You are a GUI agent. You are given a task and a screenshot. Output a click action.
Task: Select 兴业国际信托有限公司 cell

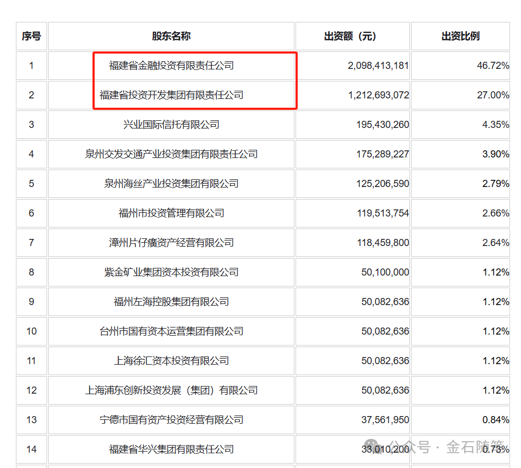click(x=171, y=125)
